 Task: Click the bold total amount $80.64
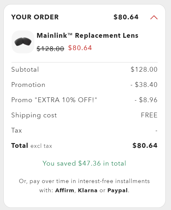[x=145, y=146]
